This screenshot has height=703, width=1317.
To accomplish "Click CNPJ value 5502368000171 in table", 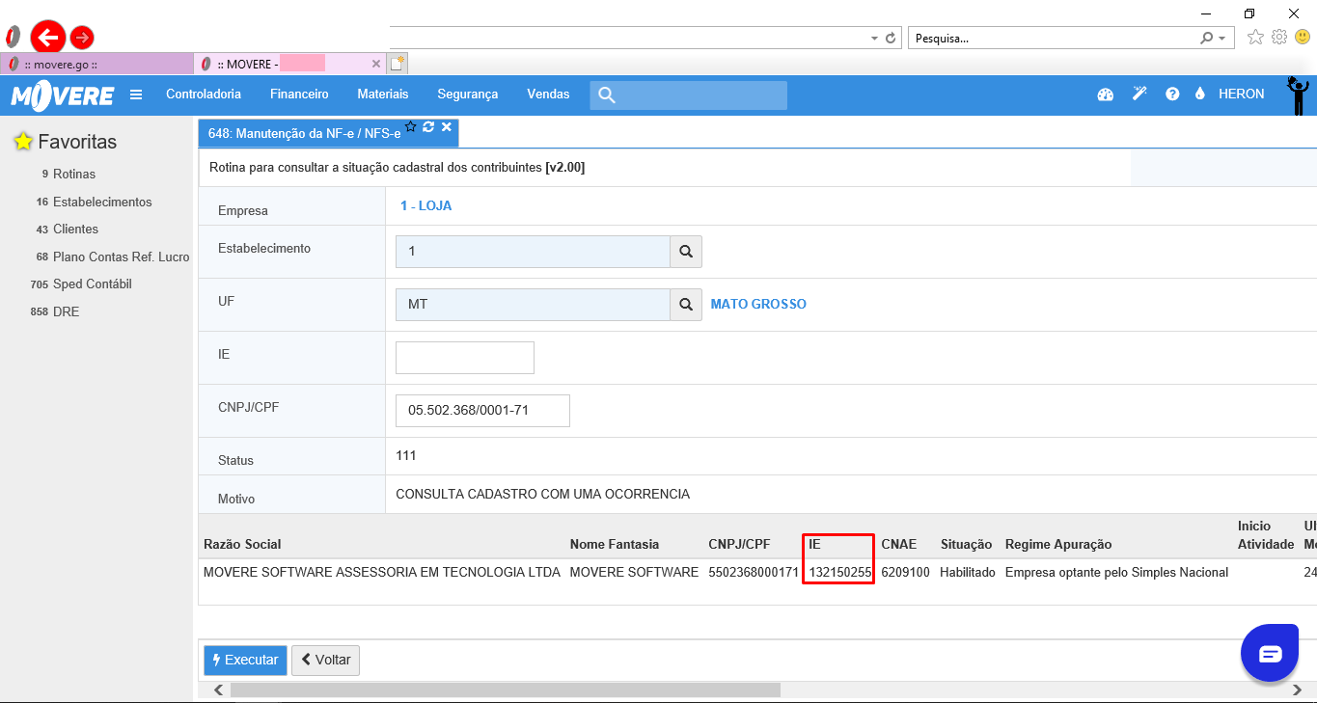I will (754, 573).
